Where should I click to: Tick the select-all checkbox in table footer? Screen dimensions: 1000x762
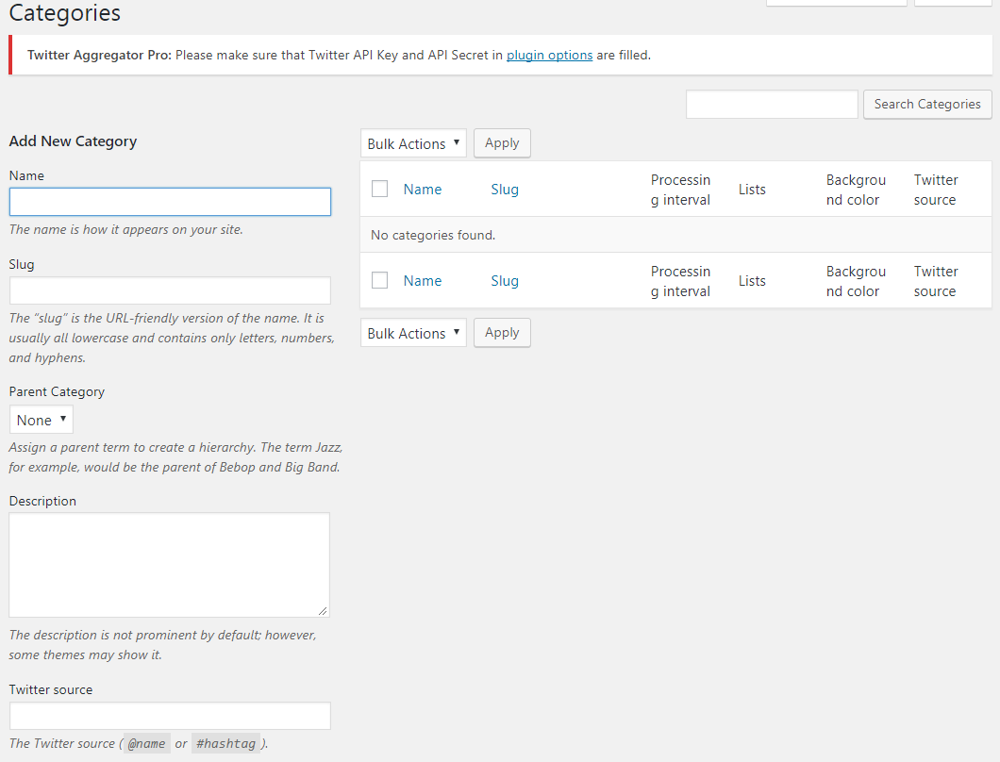[x=380, y=280]
